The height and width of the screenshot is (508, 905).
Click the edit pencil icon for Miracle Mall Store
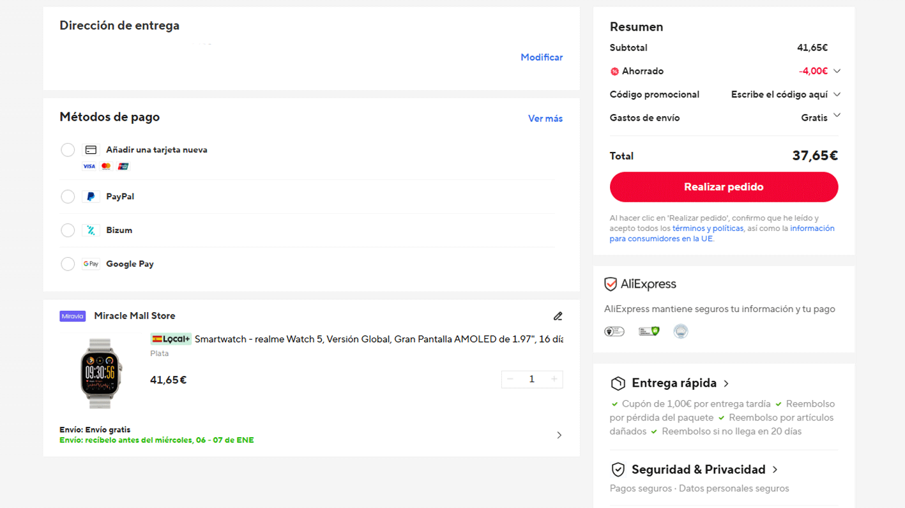point(558,316)
